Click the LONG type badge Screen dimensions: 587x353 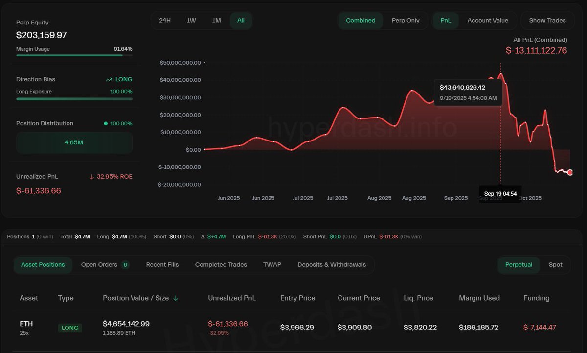pos(70,328)
